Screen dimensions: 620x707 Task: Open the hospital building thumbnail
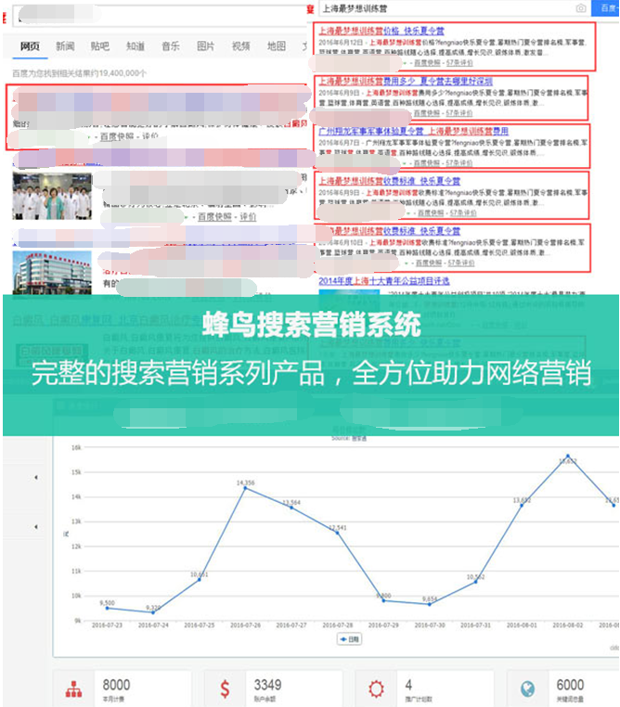[x=52, y=273]
